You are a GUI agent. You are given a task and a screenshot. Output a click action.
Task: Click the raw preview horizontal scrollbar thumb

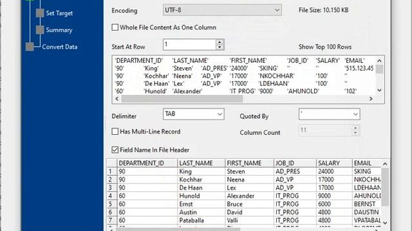(x=182, y=99)
